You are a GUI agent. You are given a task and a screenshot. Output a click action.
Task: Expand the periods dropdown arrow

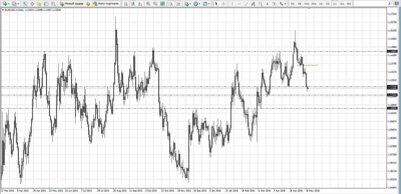coord(200,4)
